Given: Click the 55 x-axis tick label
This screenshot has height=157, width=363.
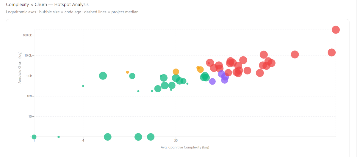Looking at the screenshot, I should click(176, 140).
